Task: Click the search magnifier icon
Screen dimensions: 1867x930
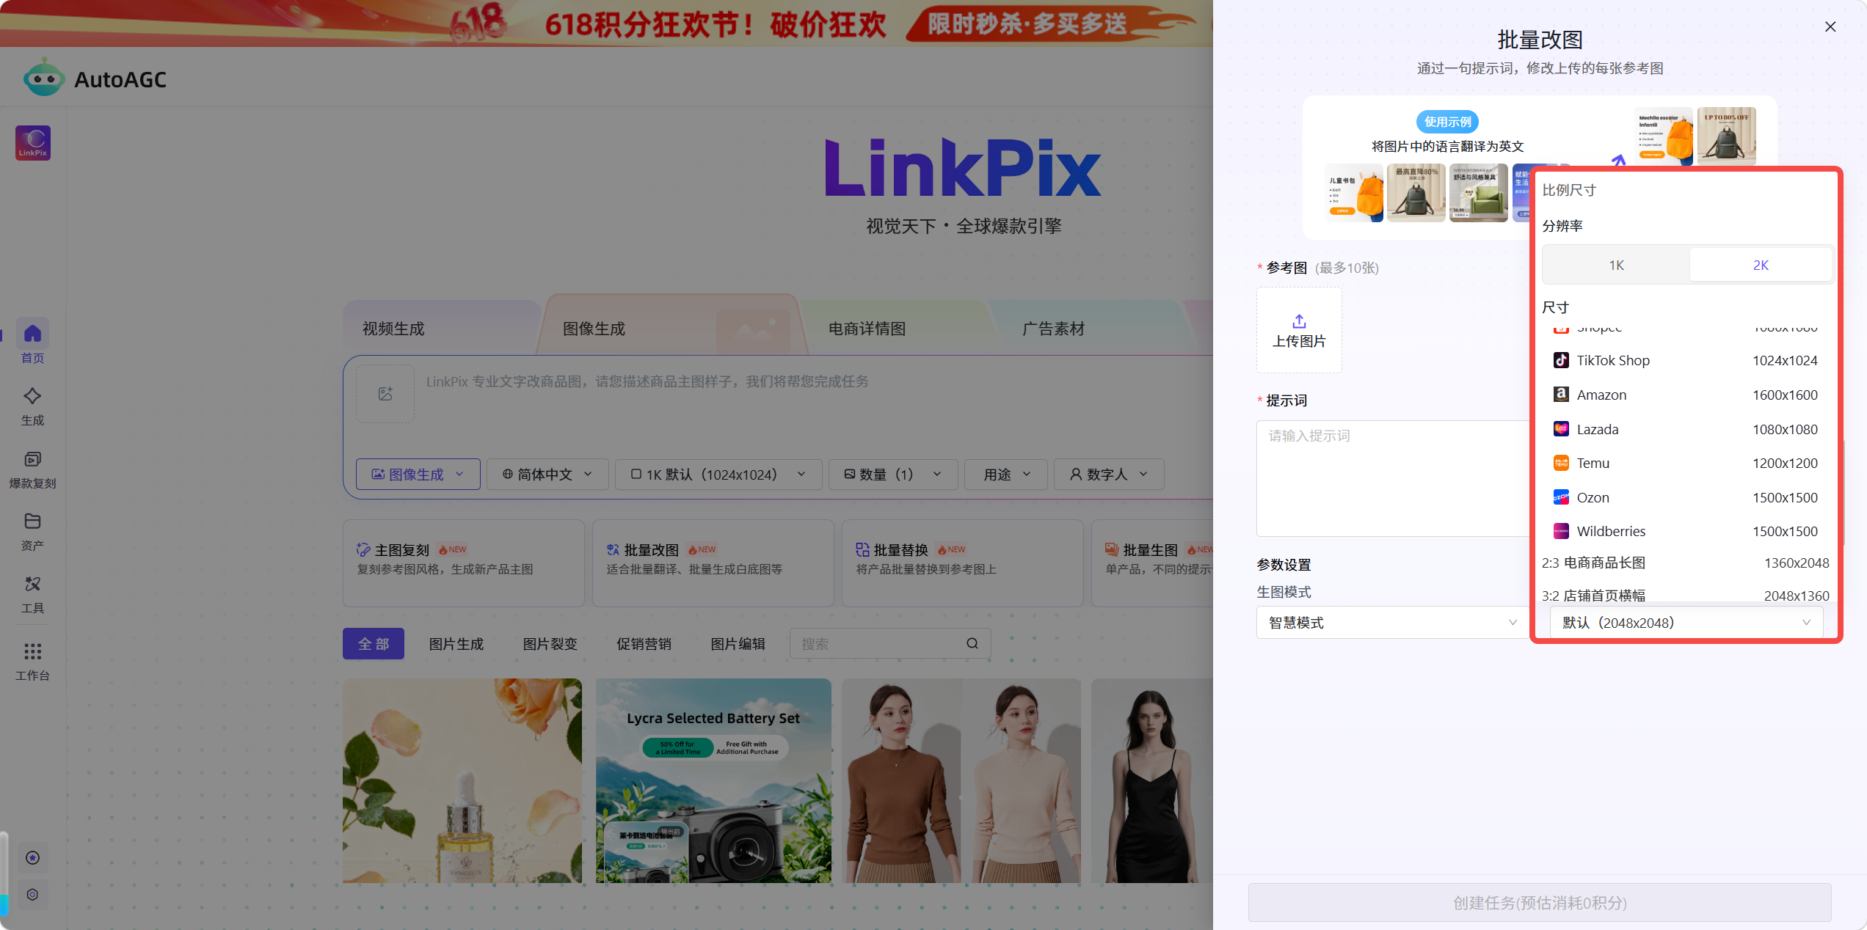Action: click(x=972, y=644)
